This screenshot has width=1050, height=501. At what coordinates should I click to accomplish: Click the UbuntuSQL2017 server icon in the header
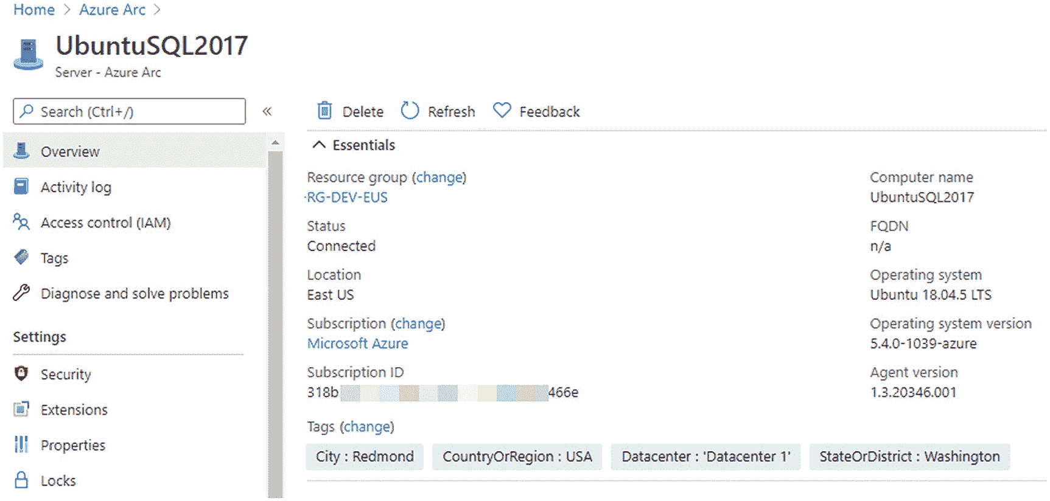[x=28, y=55]
